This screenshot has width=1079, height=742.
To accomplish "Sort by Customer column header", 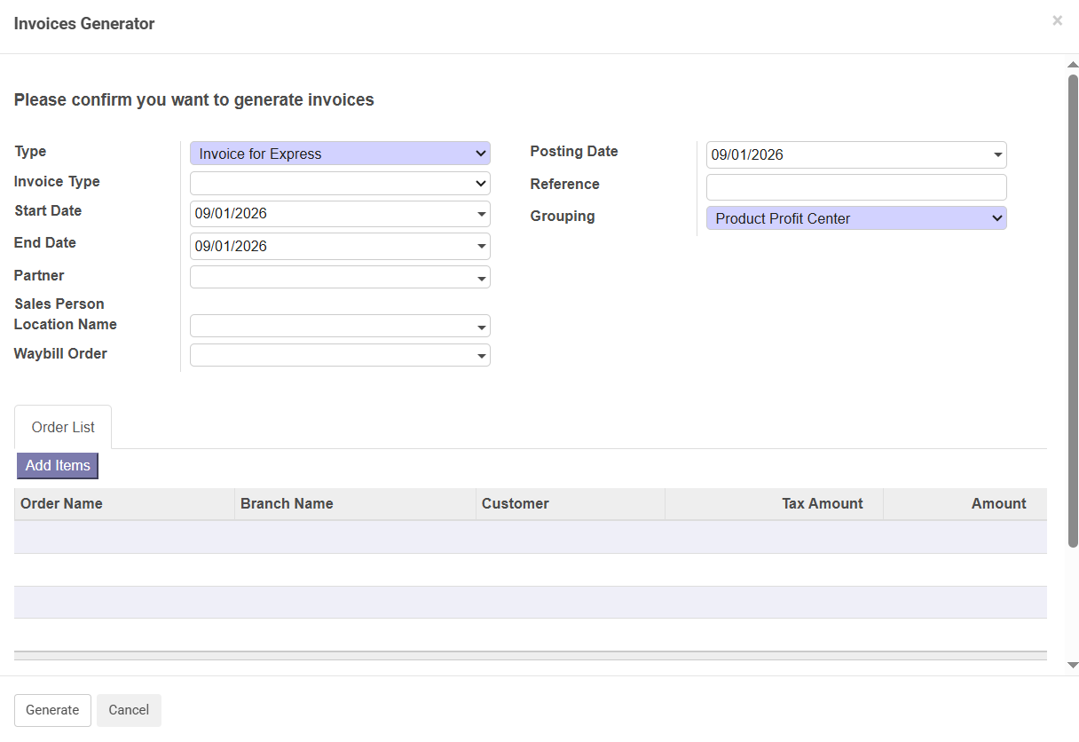I will click(x=515, y=504).
